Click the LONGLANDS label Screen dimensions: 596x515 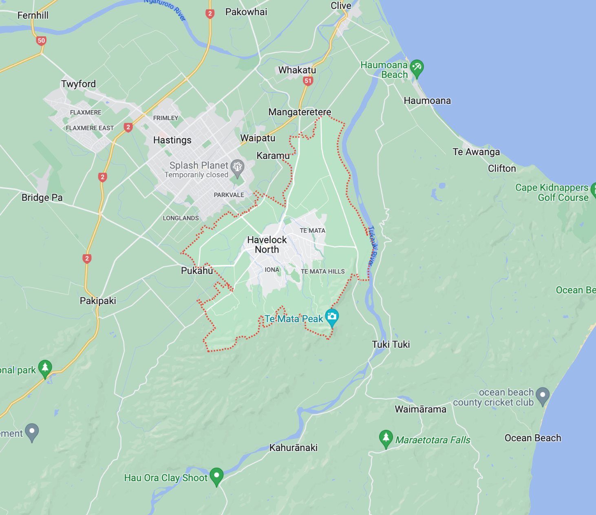point(181,218)
